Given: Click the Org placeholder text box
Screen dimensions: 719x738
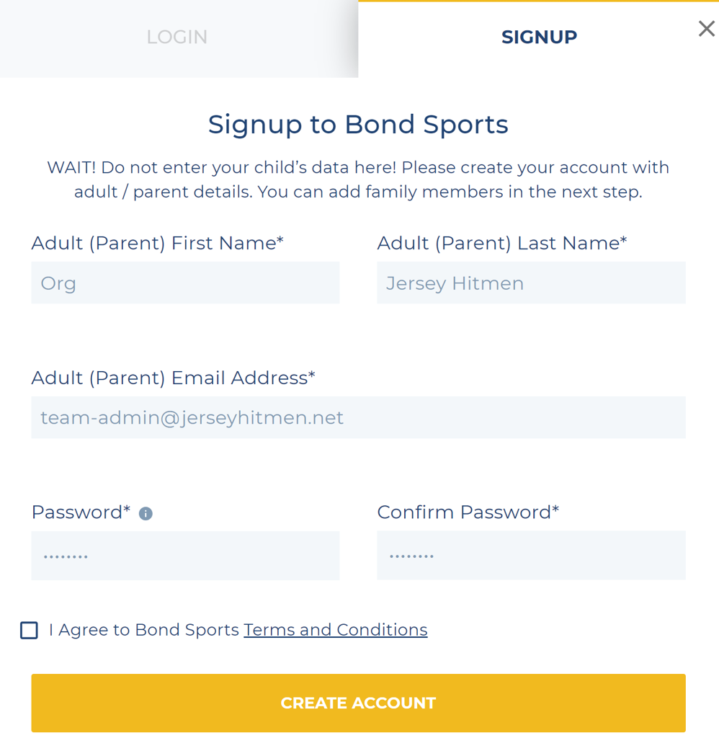Looking at the screenshot, I should click(x=185, y=283).
